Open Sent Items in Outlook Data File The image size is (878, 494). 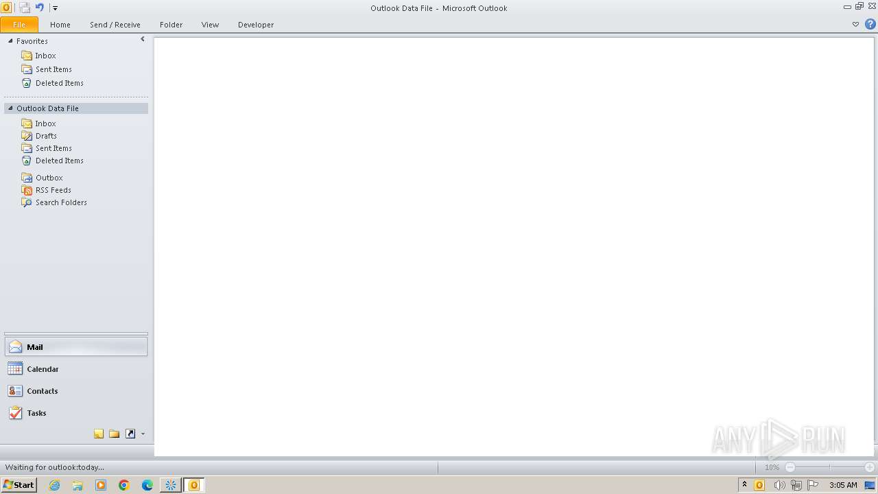coord(54,148)
